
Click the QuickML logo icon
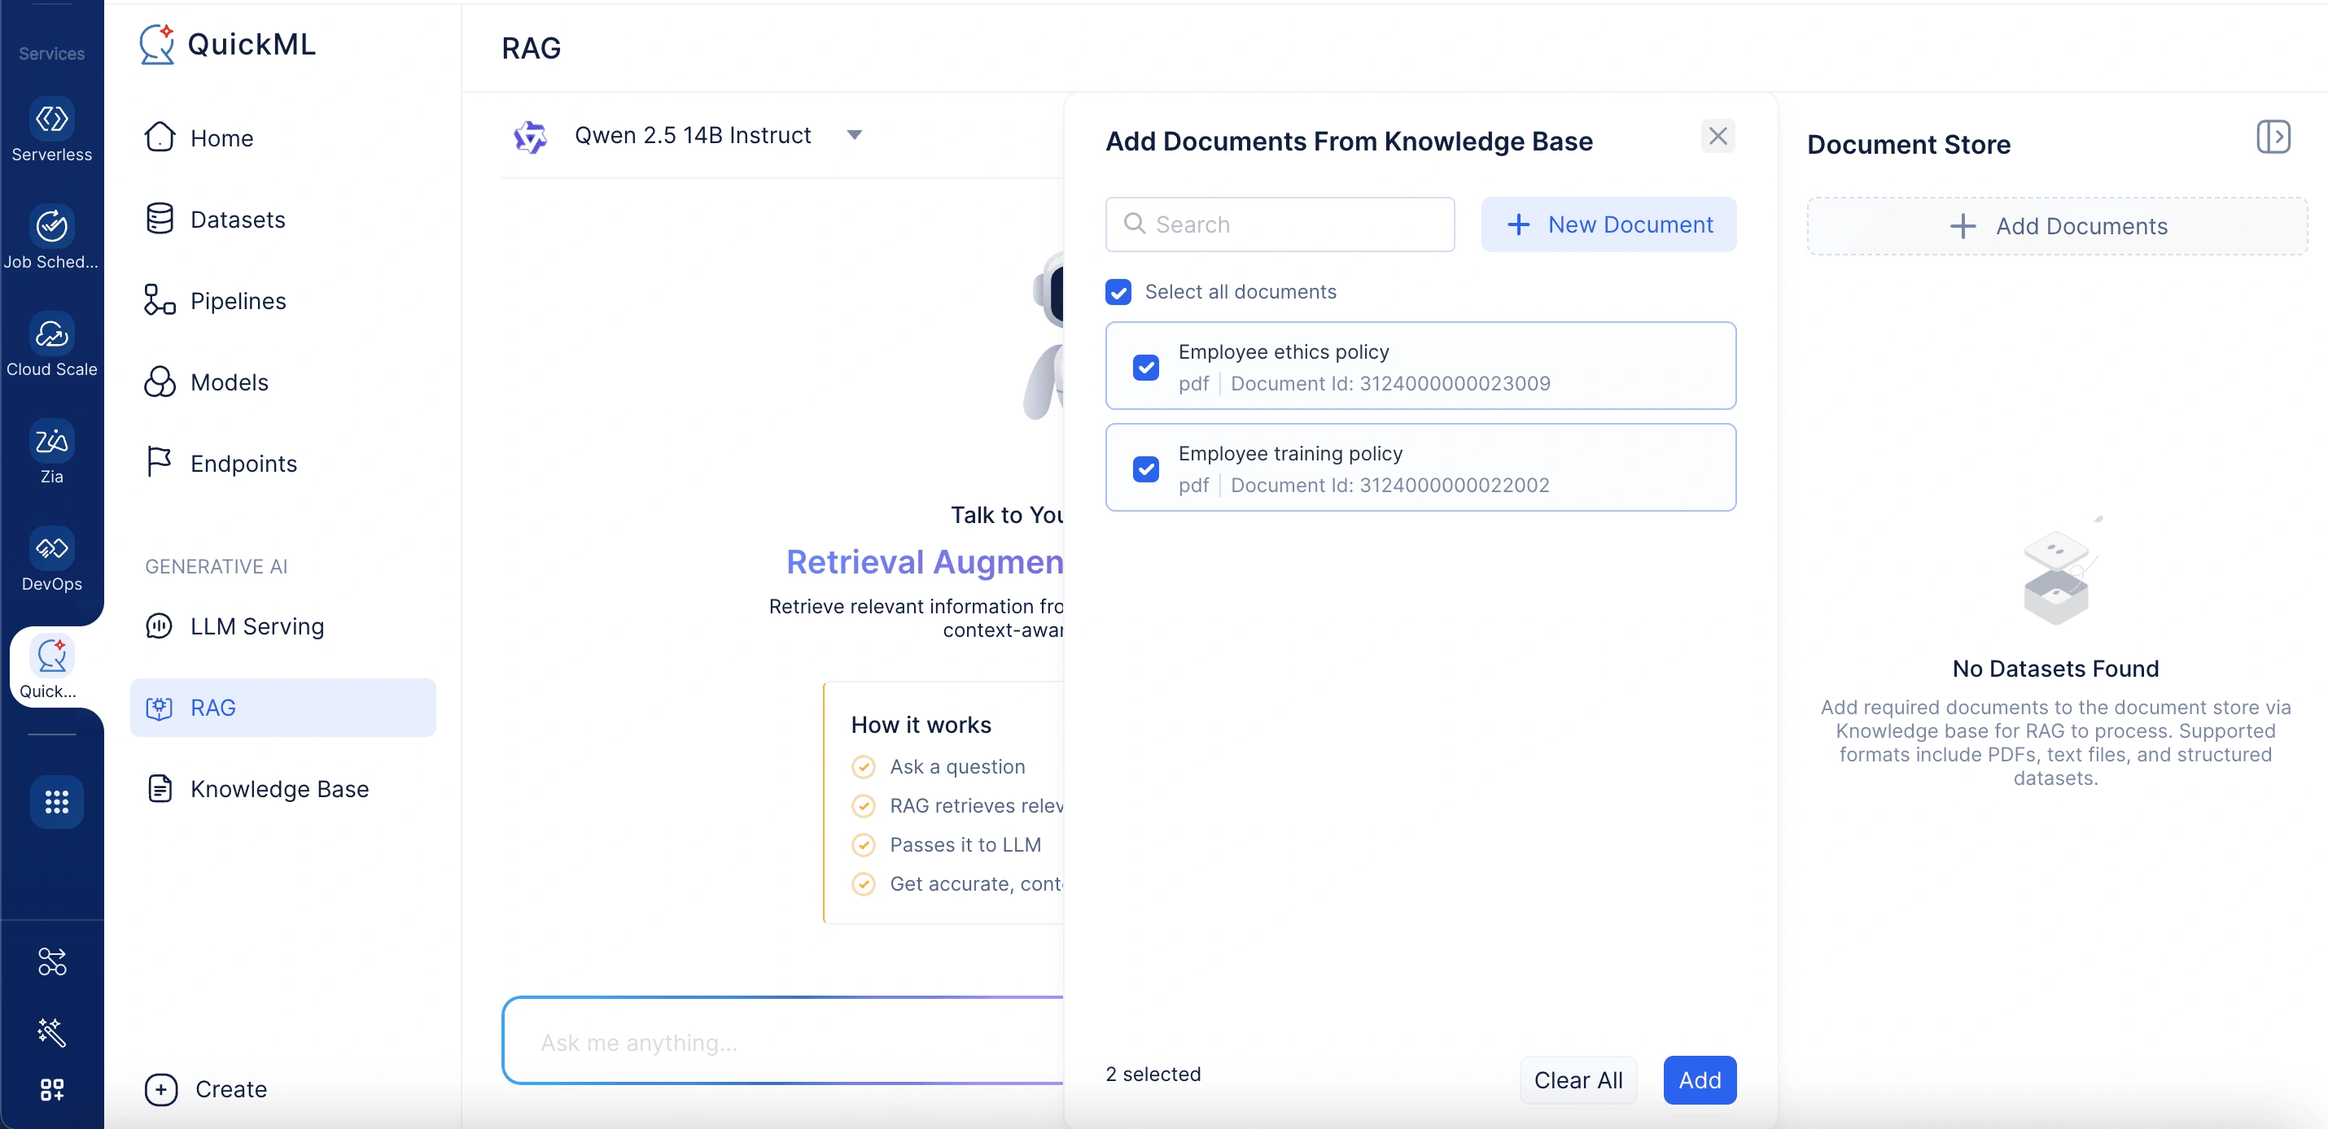tap(157, 44)
